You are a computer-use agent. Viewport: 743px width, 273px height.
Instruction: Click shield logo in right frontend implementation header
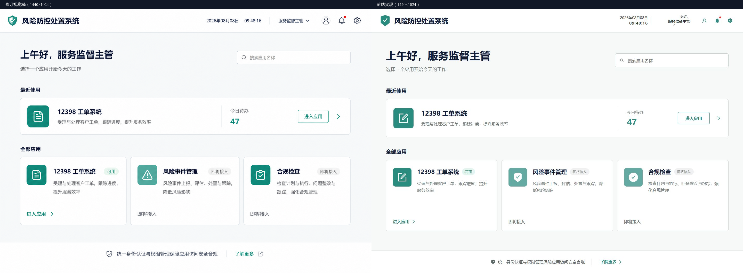(385, 21)
